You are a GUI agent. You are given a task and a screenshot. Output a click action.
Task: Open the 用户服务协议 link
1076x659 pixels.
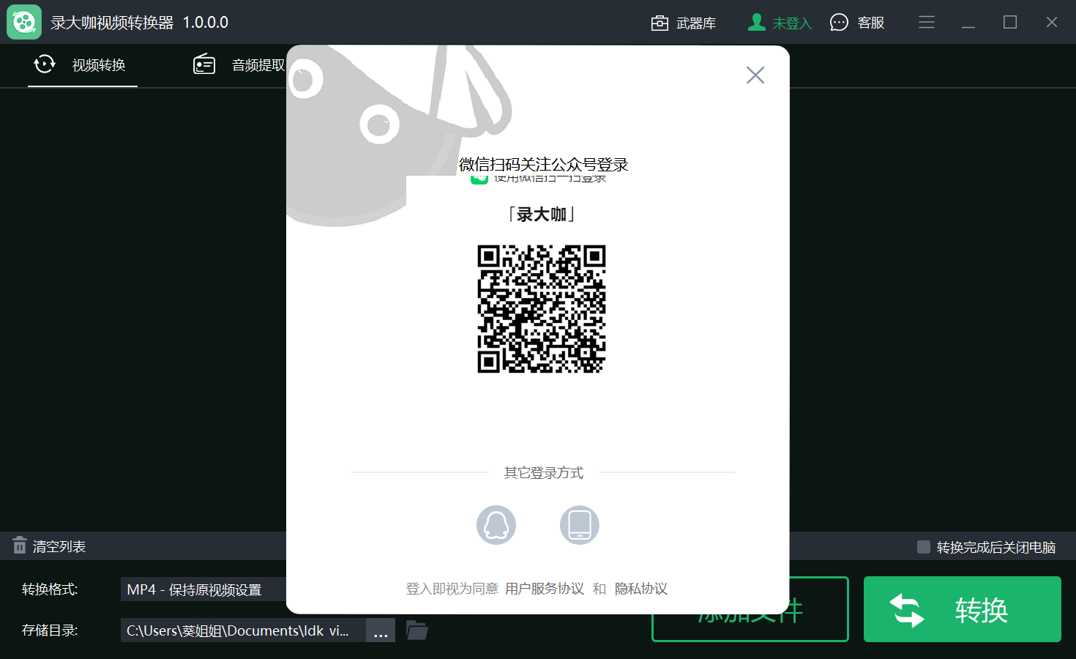[x=545, y=589]
